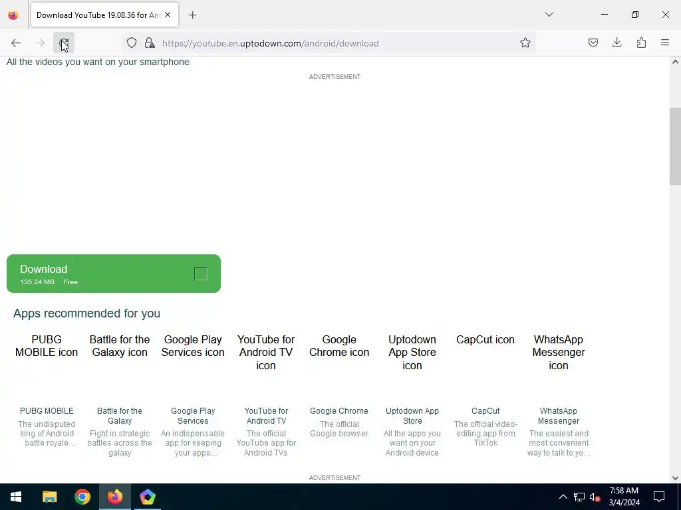Open the YouTube for Android TV icon

pos(266,352)
